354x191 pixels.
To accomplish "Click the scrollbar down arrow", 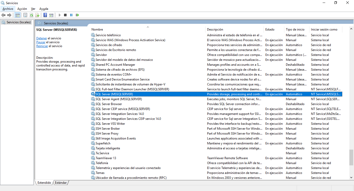I will (x=351, y=178).
